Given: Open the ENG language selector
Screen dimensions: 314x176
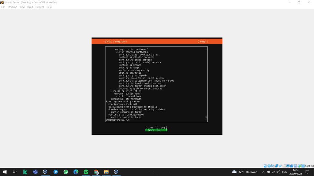Looking at the screenshot, I should click(x=284, y=172).
